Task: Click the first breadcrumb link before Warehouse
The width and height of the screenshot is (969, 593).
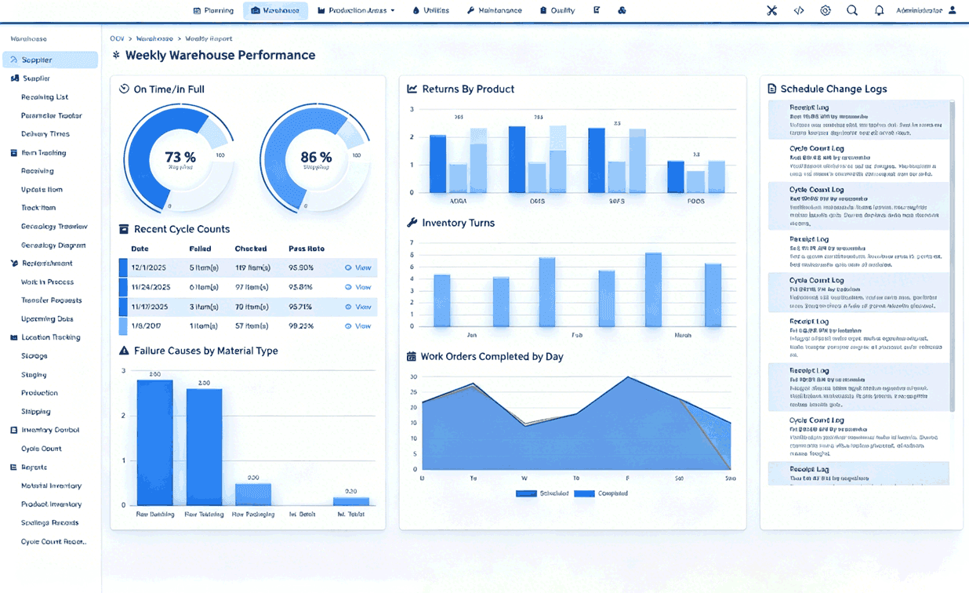Action: (x=117, y=38)
